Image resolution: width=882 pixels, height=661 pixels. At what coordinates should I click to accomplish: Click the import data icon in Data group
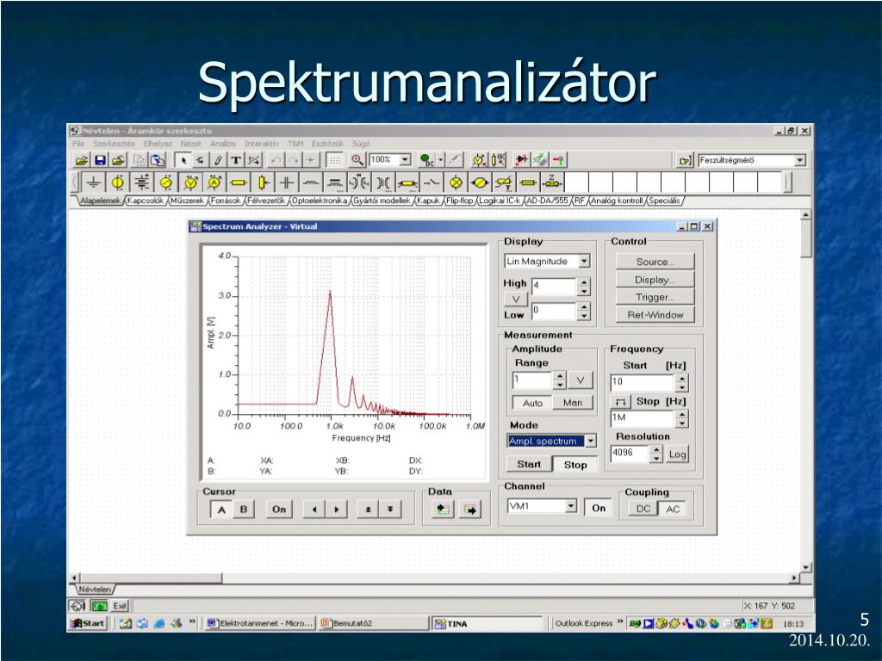point(443,510)
